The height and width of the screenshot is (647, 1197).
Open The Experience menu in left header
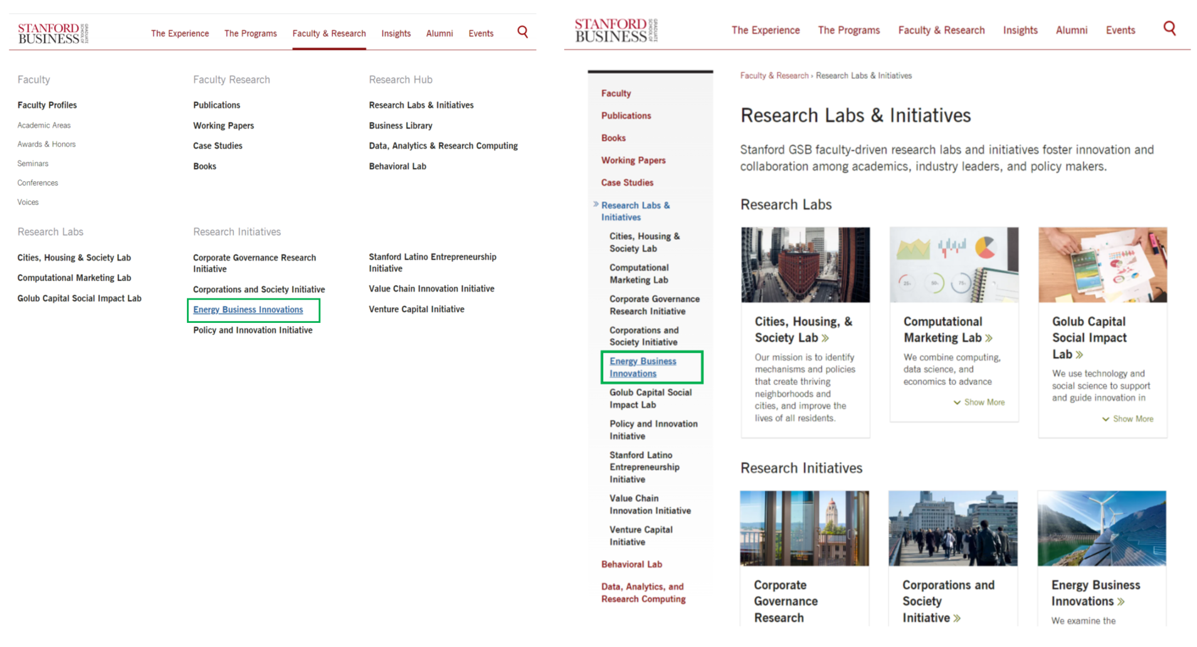click(x=180, y=33)
